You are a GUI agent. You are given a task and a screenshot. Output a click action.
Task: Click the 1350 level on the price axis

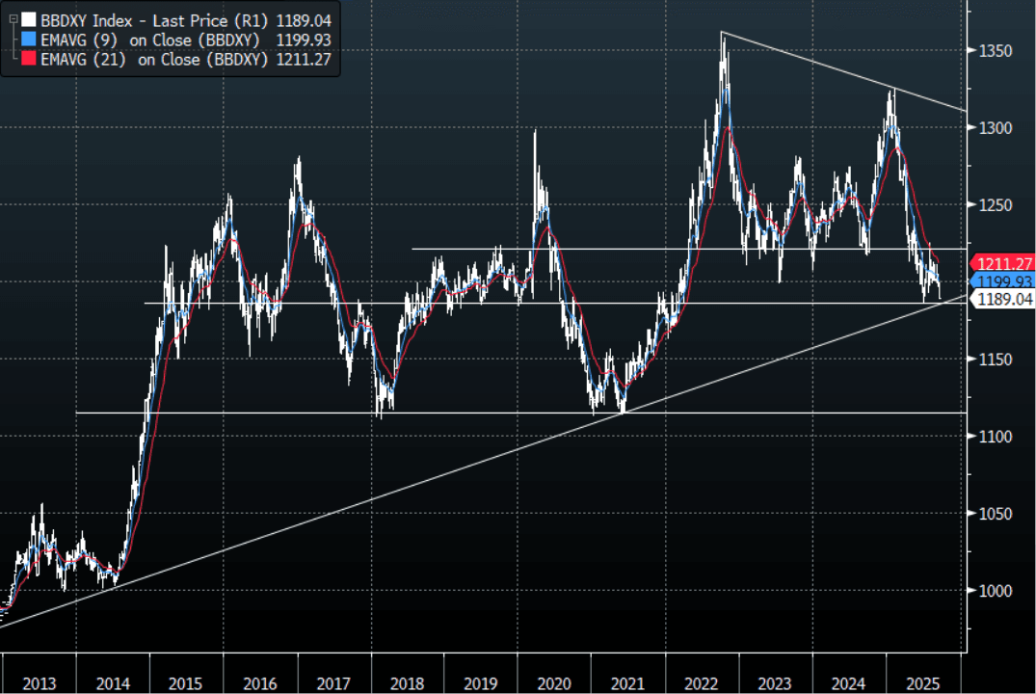pos(992,50)
